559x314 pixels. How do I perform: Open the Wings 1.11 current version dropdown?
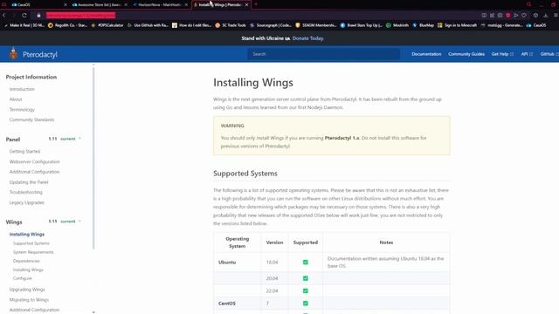(65, 221)
